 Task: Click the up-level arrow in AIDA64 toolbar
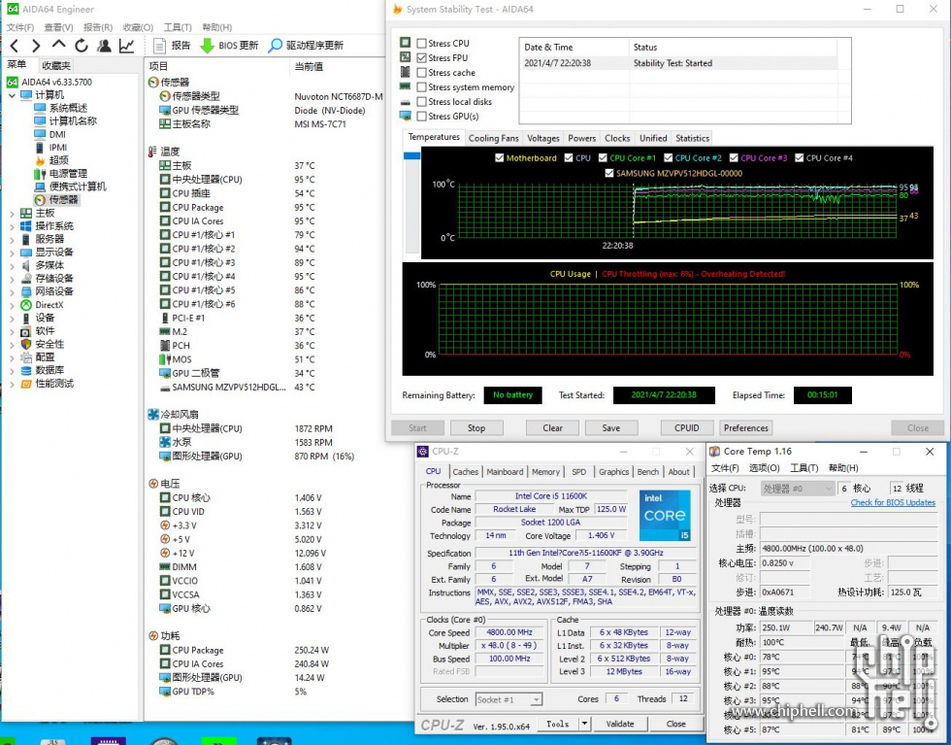pos(59,45)
